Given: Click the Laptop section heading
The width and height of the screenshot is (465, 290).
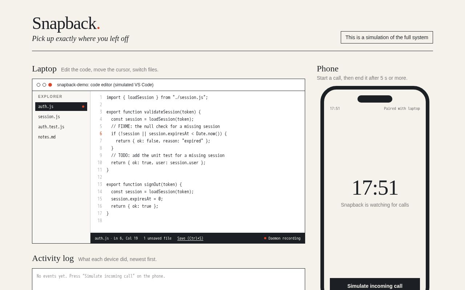Looking at the screenshot, I should pyautogui.click(x=44, y=69).
